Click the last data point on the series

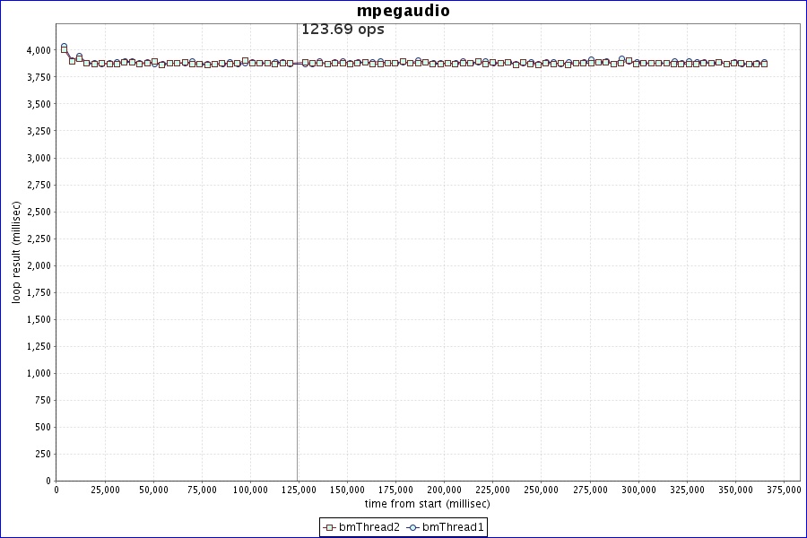764,64
